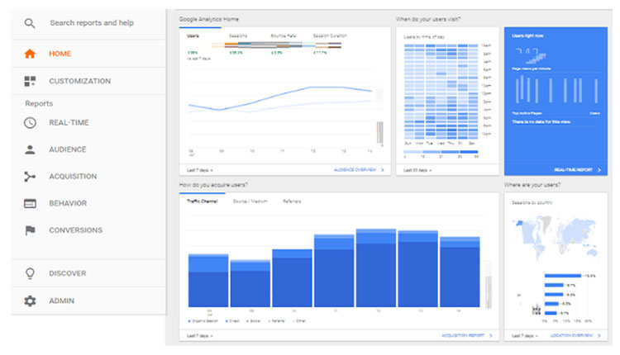Select the Bounce Rate metric tab
Viewport: 620px width, 355px height.
click(x=283, y=36)
